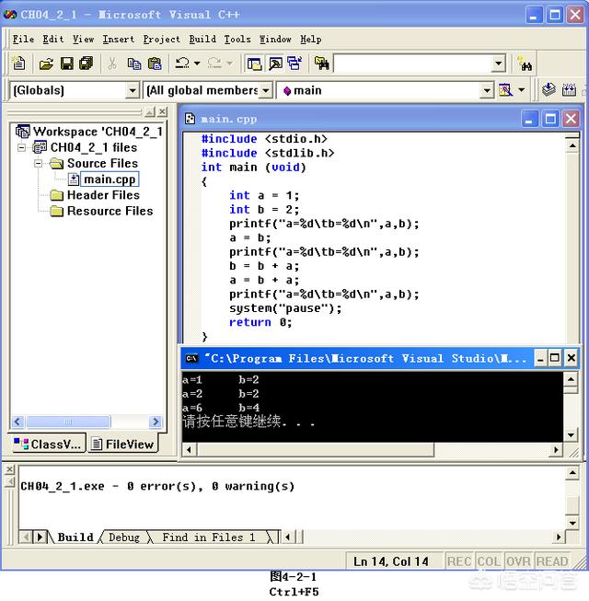Click the console window cmd icon

[x=191, y=358]
